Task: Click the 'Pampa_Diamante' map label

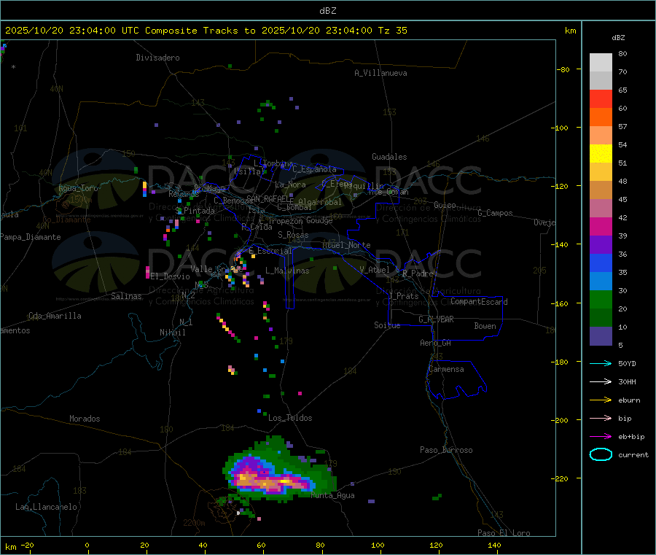Action: (x=31, y=237)
